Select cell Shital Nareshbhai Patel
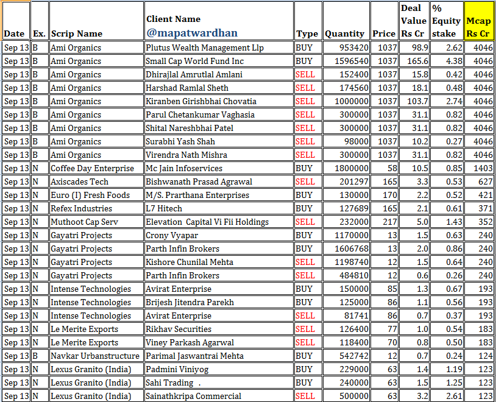The height and width of the screenshot is (402, 496). click(219, 128)
